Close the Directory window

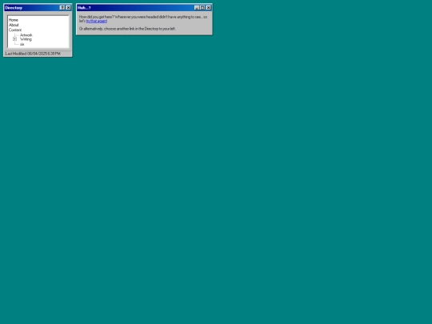[x=68, y=8]
